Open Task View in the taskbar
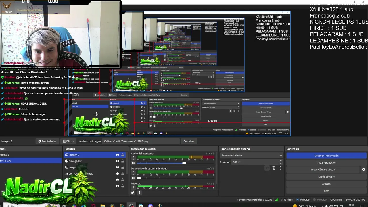Screen dimensions: 368x207 point(64,206)
